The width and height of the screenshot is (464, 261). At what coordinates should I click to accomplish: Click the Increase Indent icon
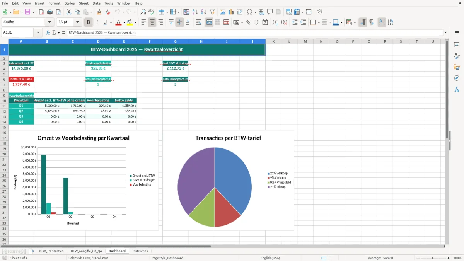tap(295, 22)
